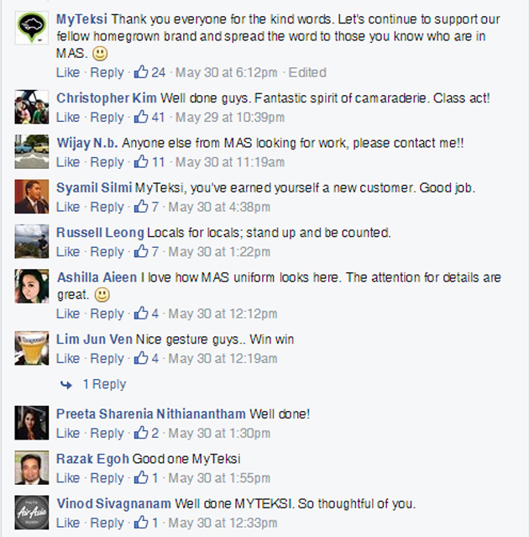This screenshot has height=537, width=529.
Task: Click May 30 at 1:22pm timestamp
Action: [219, 252]
